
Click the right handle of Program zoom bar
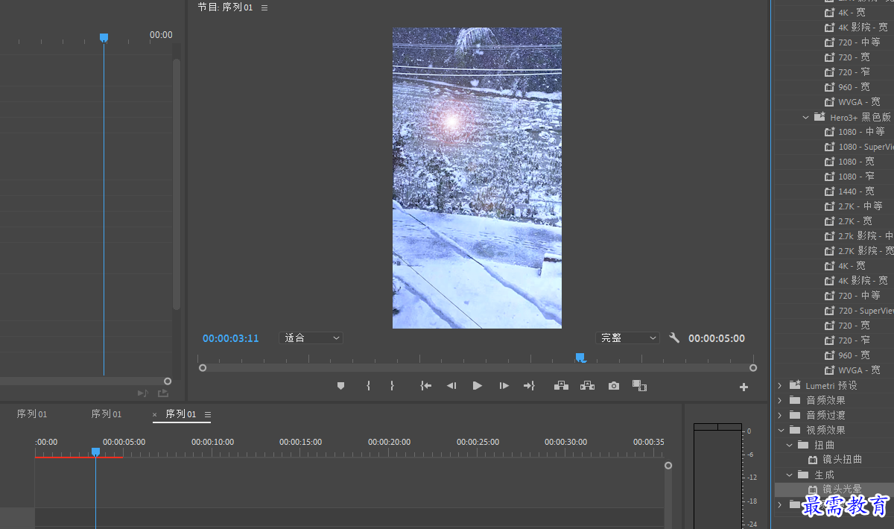point(753,367)
